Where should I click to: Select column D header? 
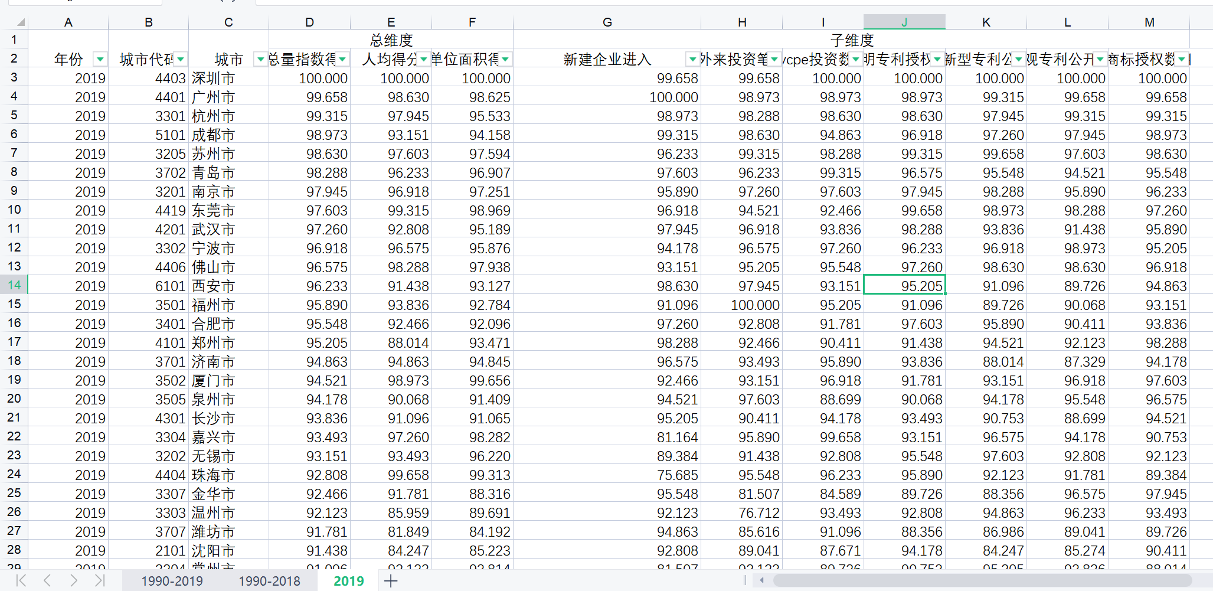[x=310, y=22]
